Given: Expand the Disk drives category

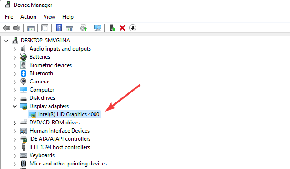Looking at the screenshot, I should [15, 98].
